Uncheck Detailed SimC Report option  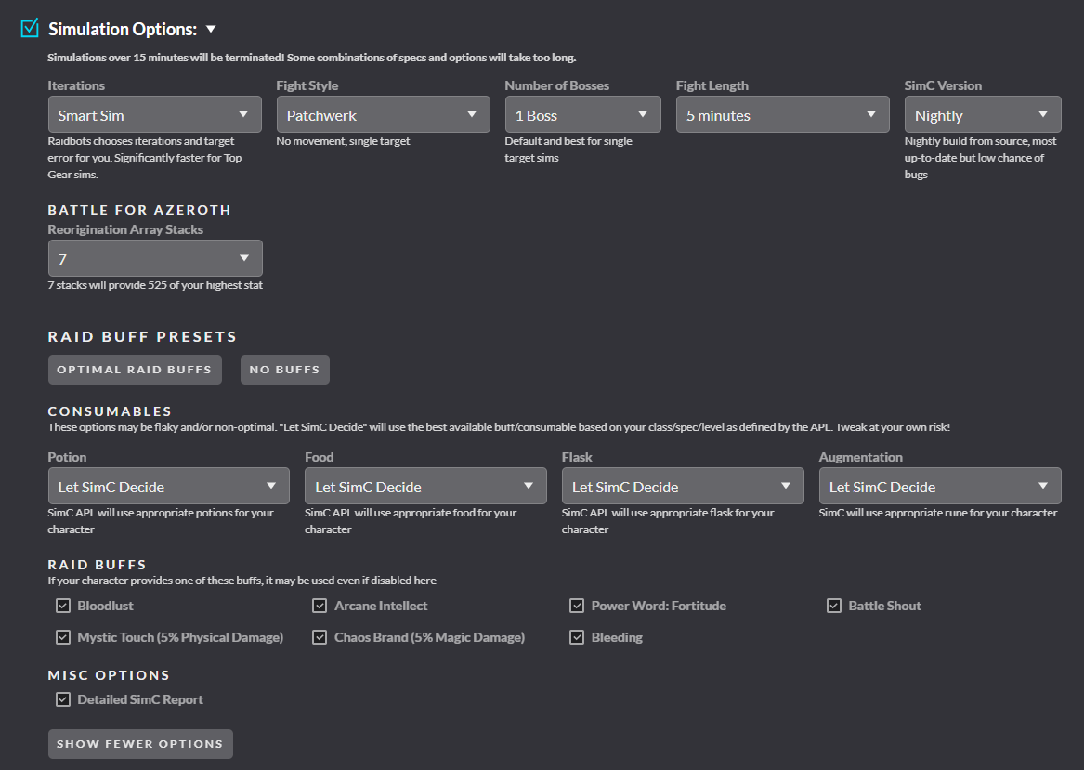click(x=63, y=699)
